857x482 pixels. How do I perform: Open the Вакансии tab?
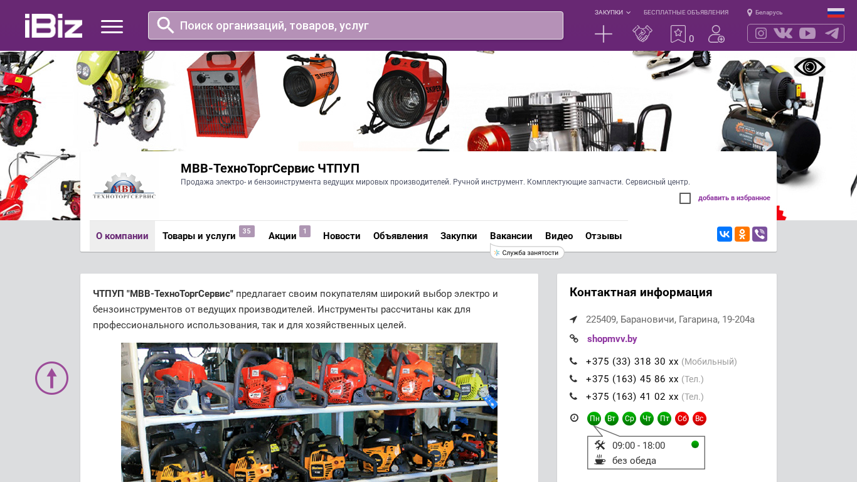(511, 236)
